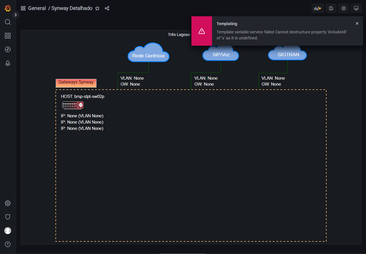This screenshot has height=254, width=366.
Task: Open user profile avatar
Action: (x=8, y=231)
